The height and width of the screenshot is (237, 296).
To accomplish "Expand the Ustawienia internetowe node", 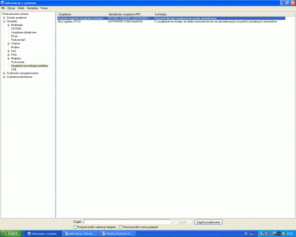I will point(4,77).
